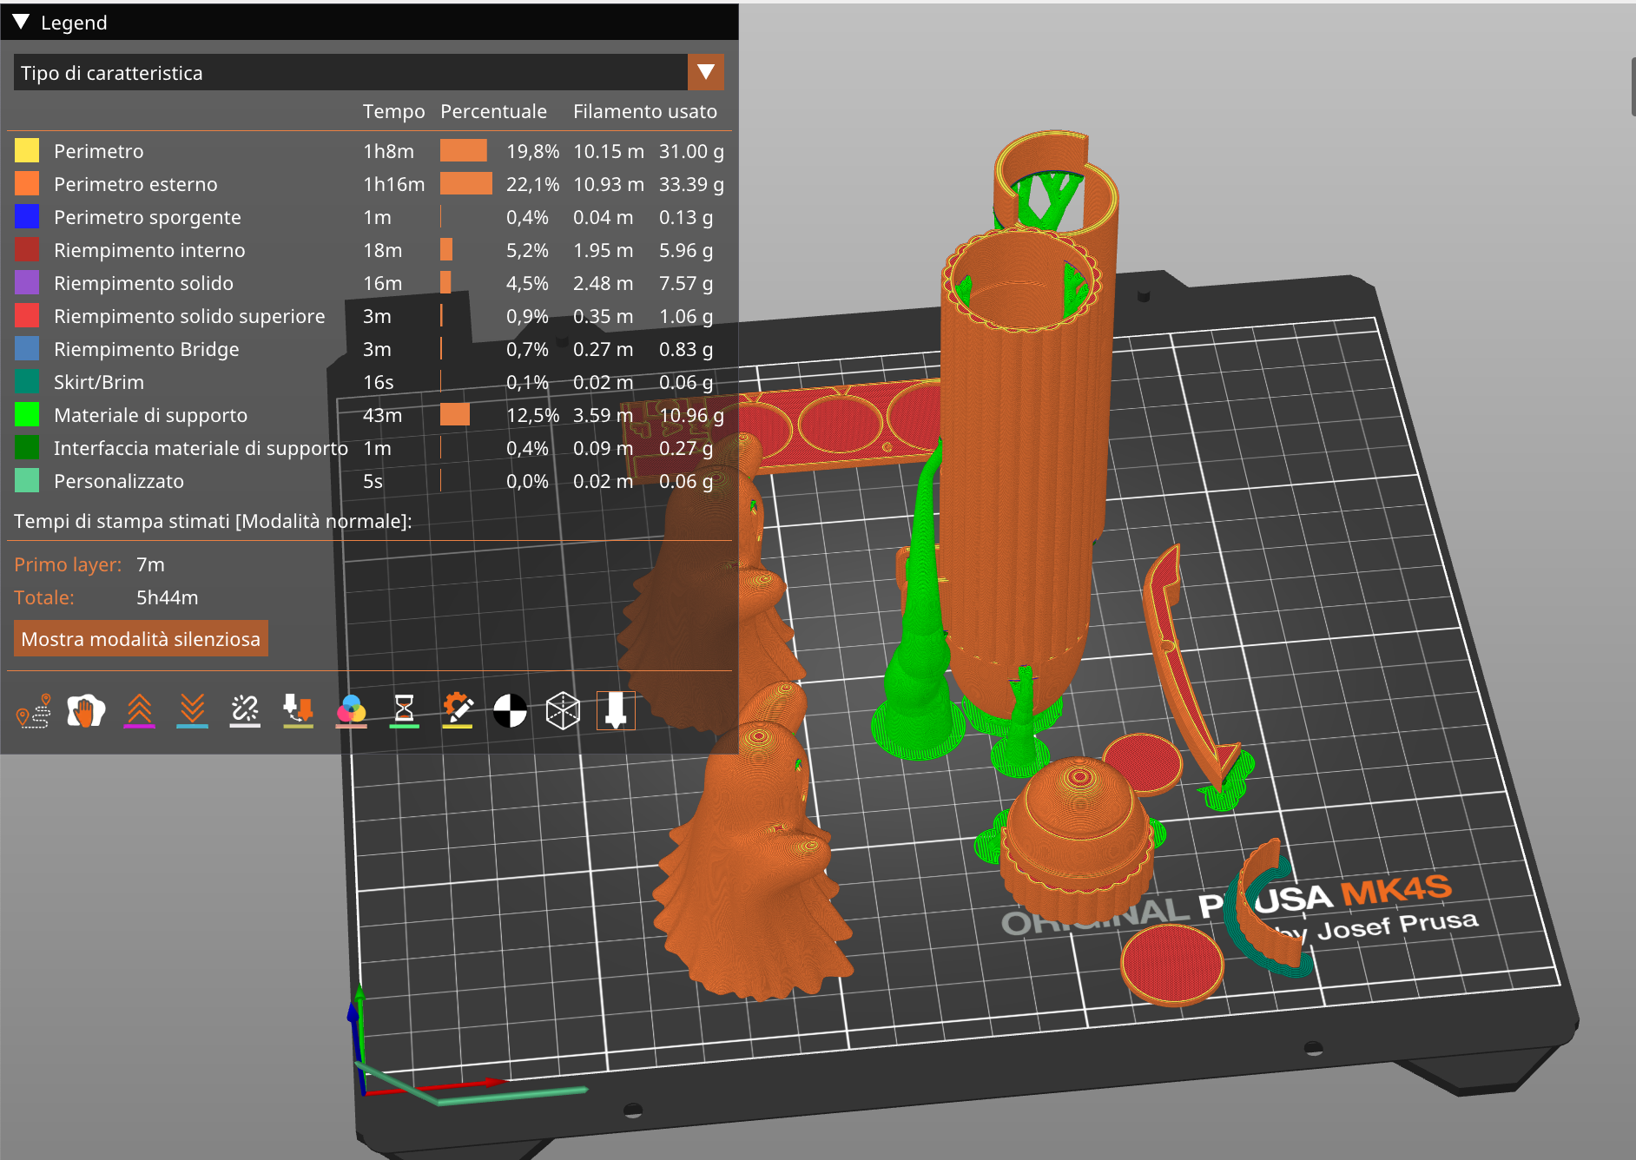Toggle the tool marker nozzle icon
Image resolution: width=1636 pixels, height=1160 pixels.
click(x=616, y=711)
